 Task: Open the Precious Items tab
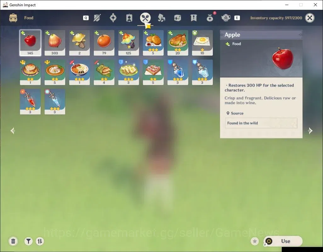click(210, 18)
